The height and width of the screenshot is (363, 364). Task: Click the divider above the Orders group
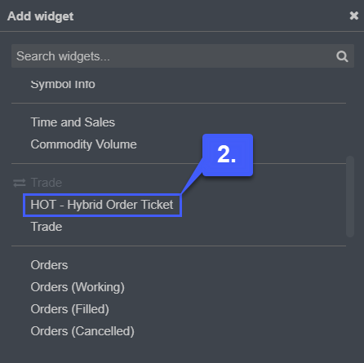tap(179, 246)
